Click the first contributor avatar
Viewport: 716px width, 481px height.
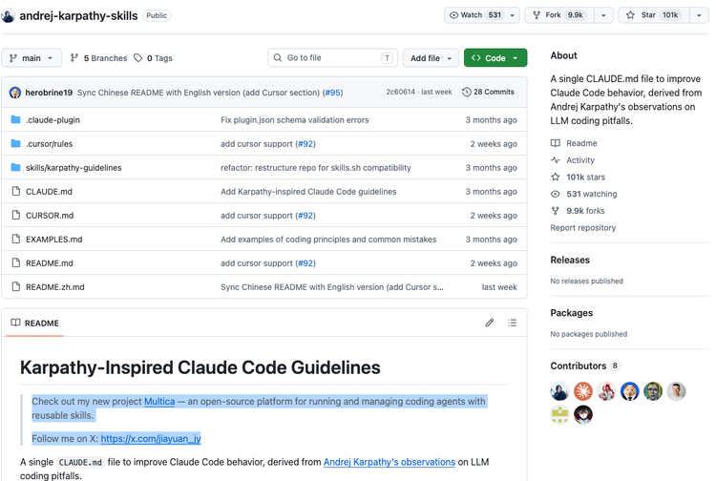[559, 391]
